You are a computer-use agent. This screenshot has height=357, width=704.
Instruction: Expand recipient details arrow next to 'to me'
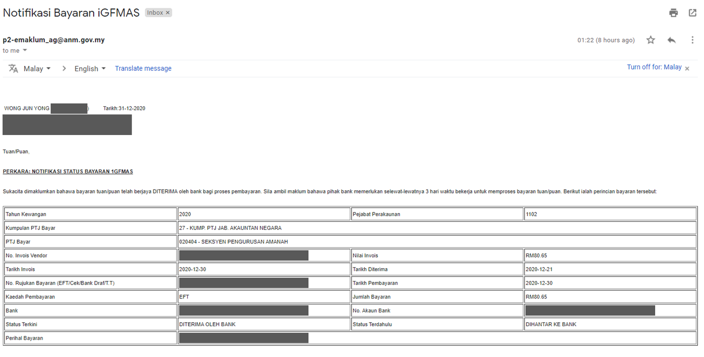pyautogui.click(x=25, y=50)
